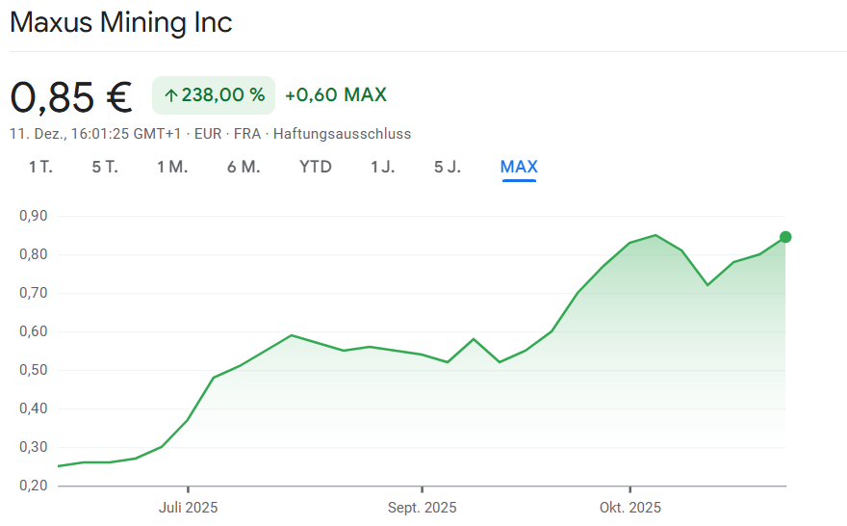Click the 0,85 € price value
This screenshot has width=847, height=526.
[71, 96]
